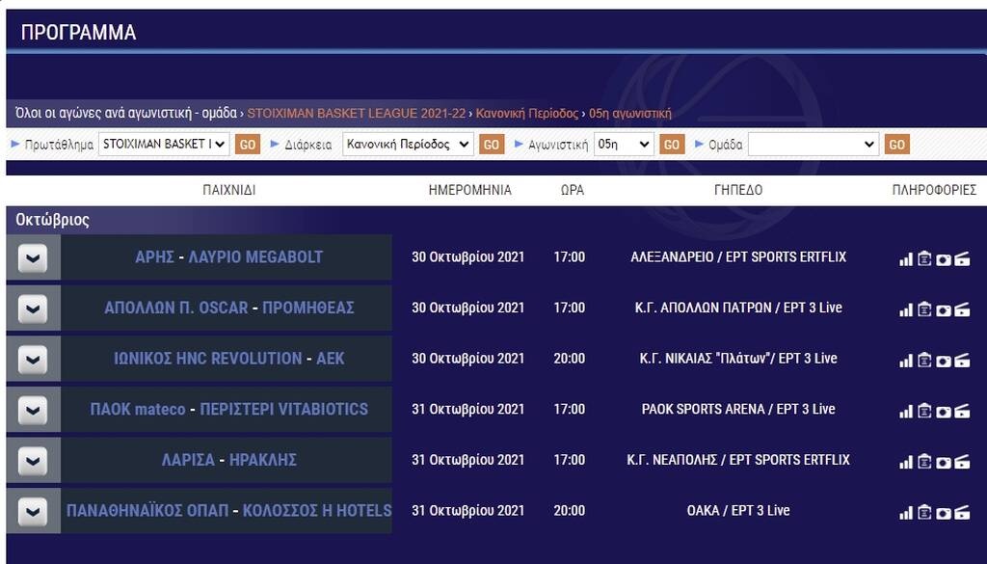
Task: Open camera photos icon for ΑΠΟΛΛΩΝ Π. - ΠΡΟΜΗΘΕΑΣ game
Action: click(943, 310)
